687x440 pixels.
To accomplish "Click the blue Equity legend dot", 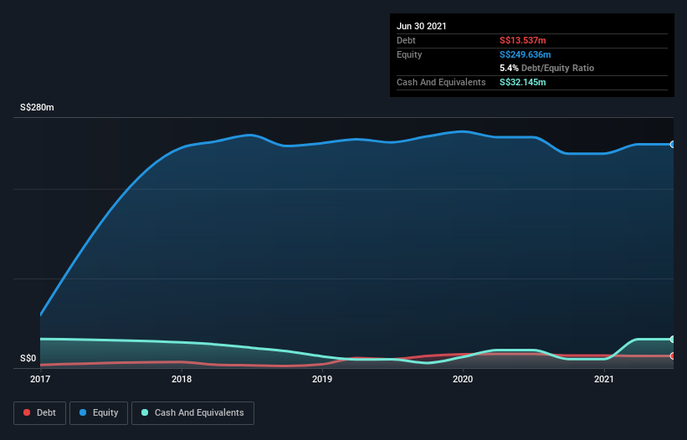I will tap(83, 412).
